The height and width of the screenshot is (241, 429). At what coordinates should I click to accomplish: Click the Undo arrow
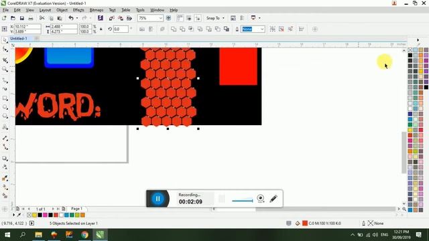click(71, 18)
